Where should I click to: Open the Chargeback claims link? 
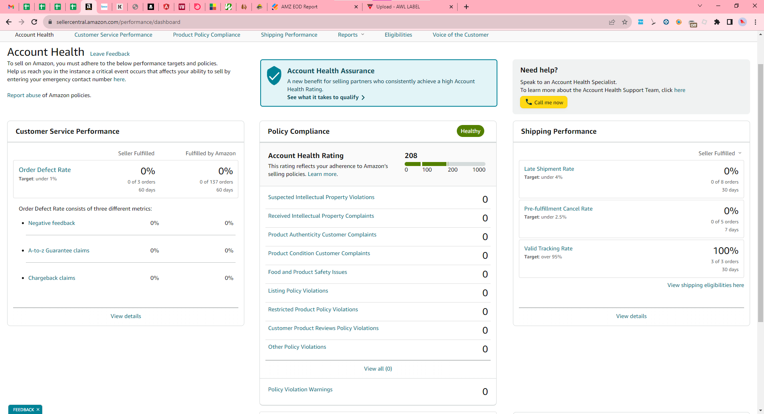pos(52,278)
